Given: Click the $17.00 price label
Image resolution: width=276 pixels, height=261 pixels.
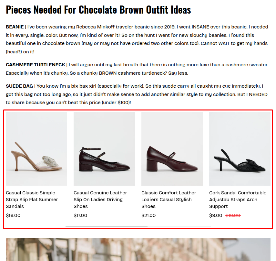Looking at the screenshot, I should pyautogui.click(x=80, y=215).
